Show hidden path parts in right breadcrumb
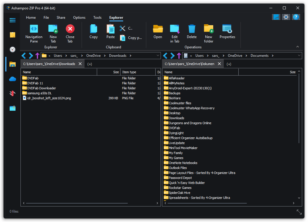The width and height of the screenshot is (308, 222). [x=191, y=56]
